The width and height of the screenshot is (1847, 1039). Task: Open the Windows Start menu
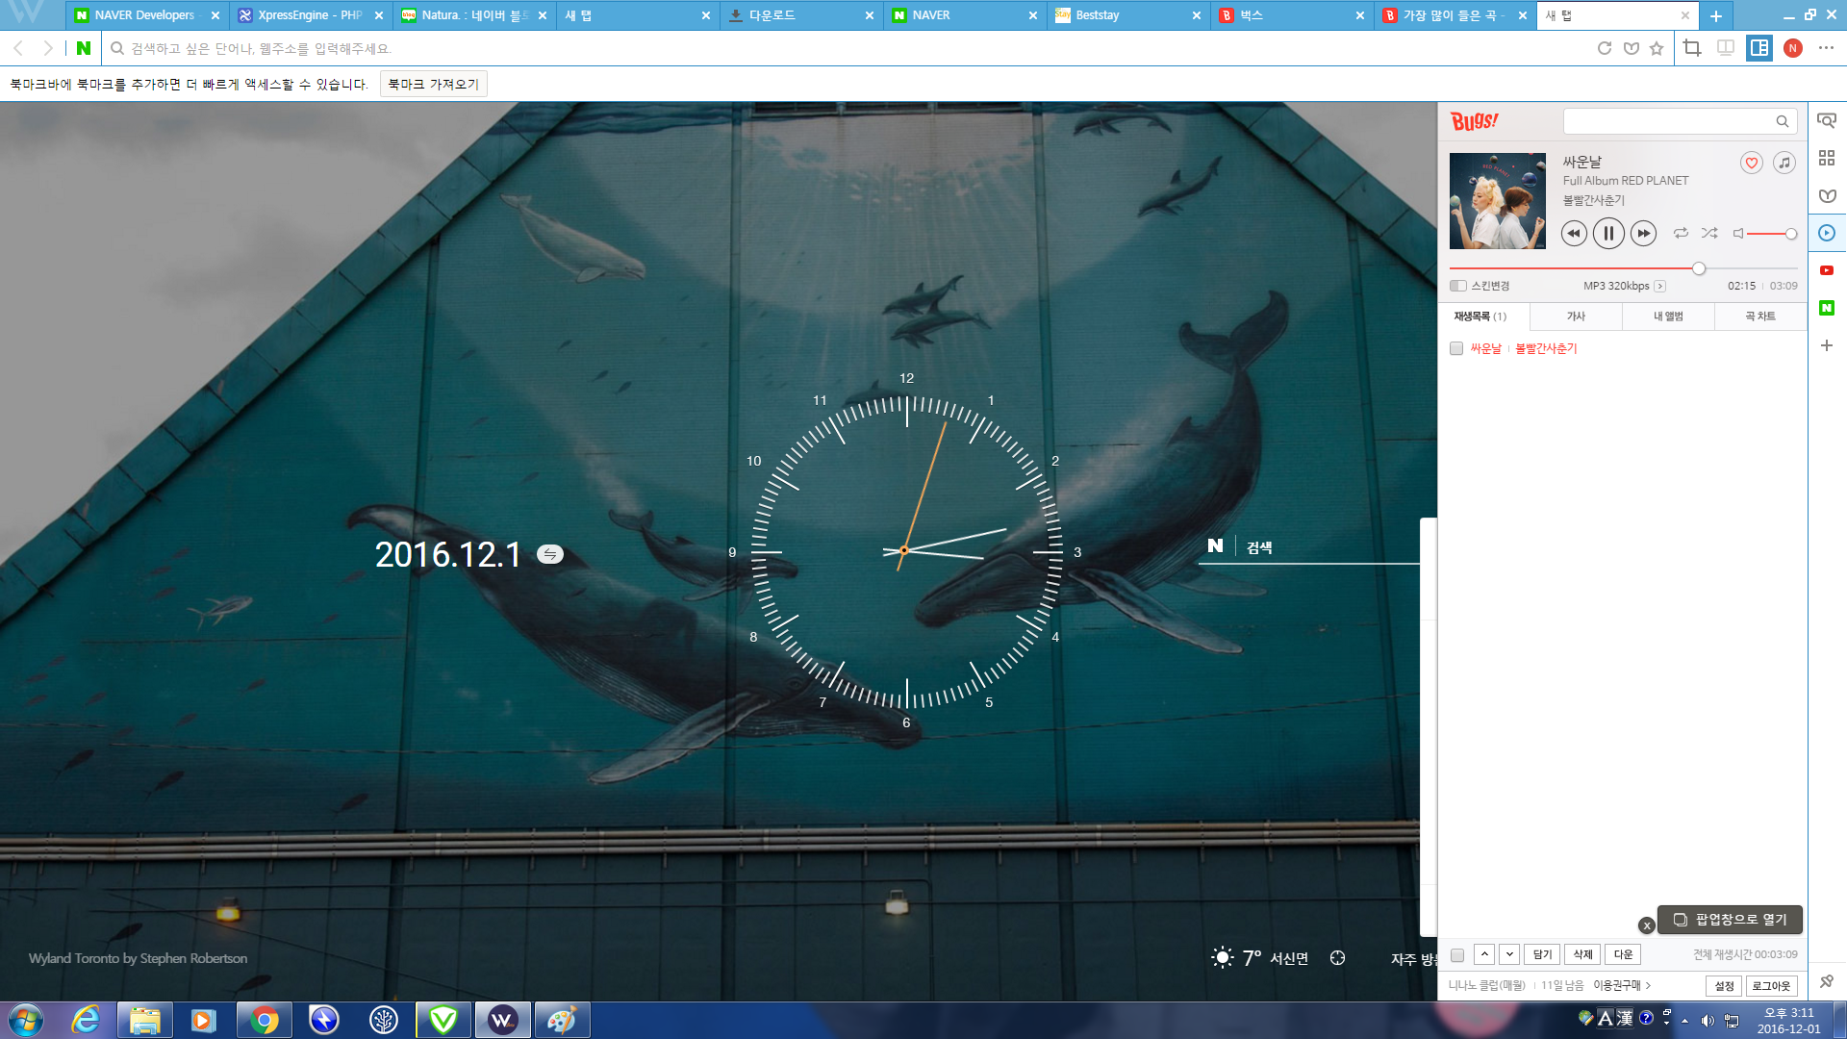pos(26,1020)
